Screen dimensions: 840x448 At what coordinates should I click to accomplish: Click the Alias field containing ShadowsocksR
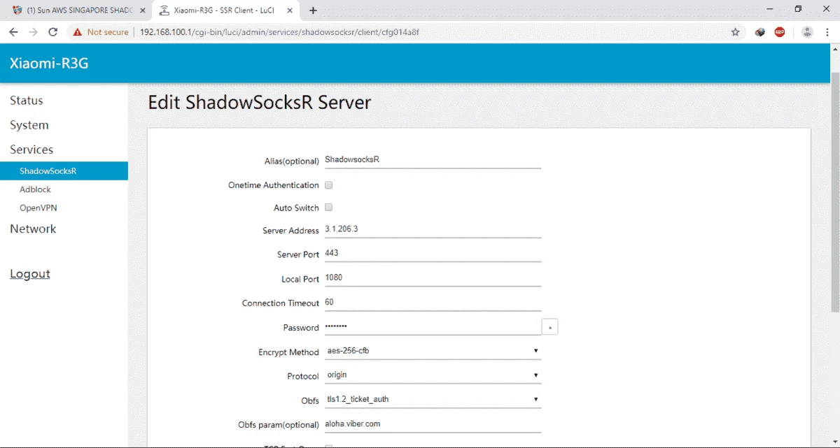pyautogui.click(x=433, y=159)
